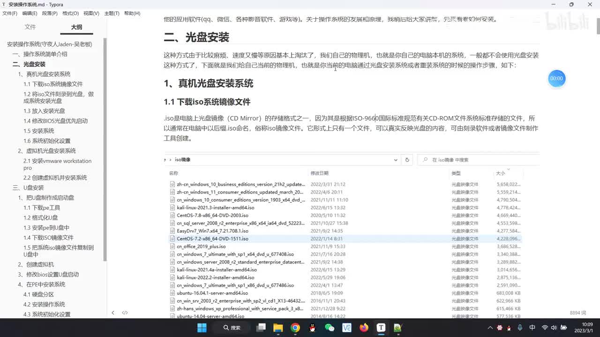The width and height of the screenshot is (600, 337).
Task: Go to 2.1 安装vmware workstation pro entry
Action: pos(58,164)
